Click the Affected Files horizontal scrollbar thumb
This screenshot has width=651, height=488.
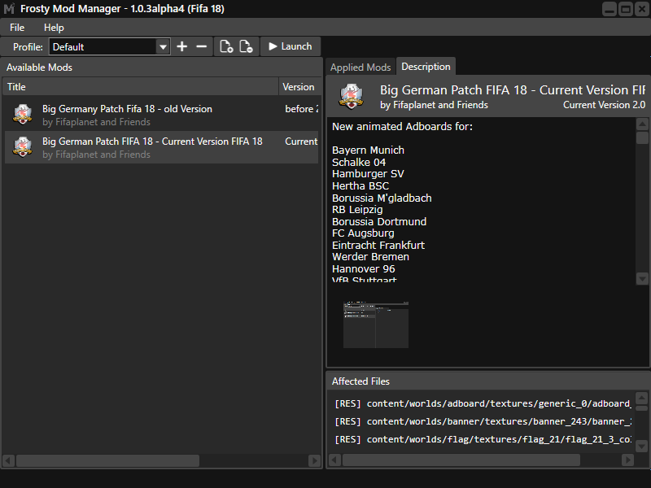(461, 460)
